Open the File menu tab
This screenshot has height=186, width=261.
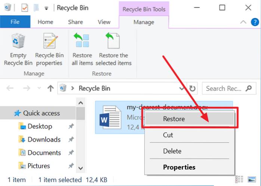coord(15,22)
